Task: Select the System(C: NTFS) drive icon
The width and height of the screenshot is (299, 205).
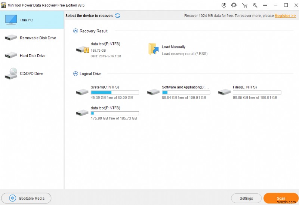Action: point(82,92)
